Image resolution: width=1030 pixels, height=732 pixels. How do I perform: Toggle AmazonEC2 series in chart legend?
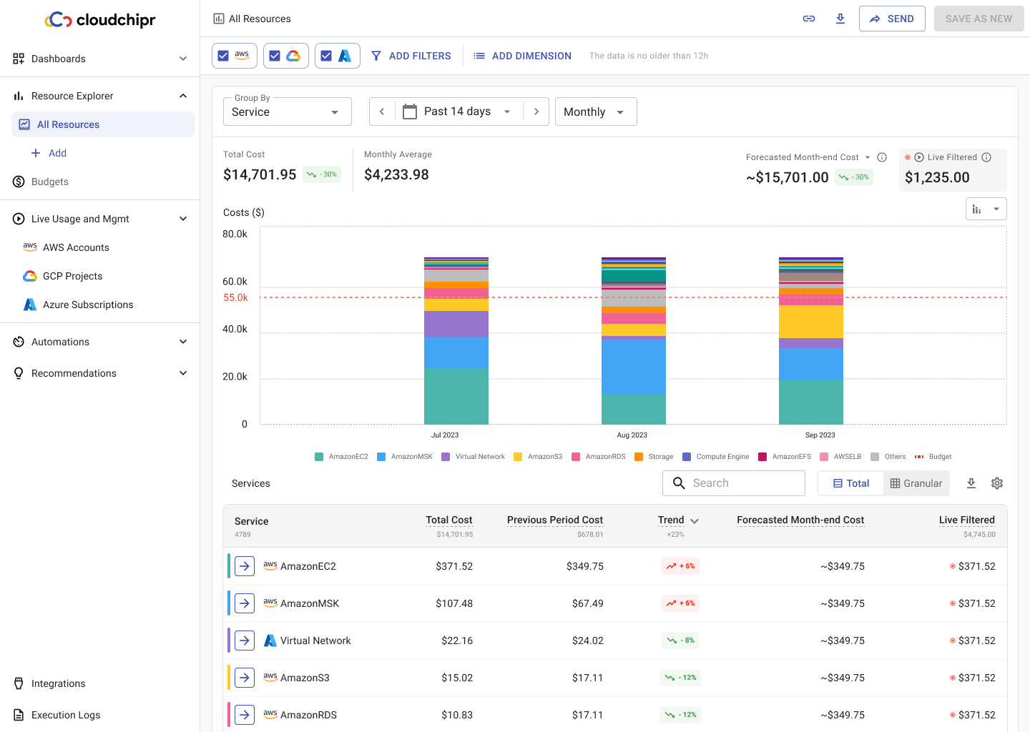[342, 457]
